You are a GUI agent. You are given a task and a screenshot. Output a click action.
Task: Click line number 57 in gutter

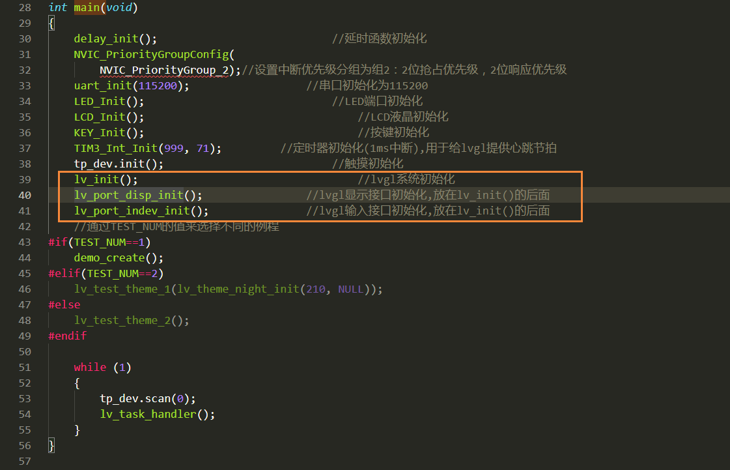click(x=25, y=462)
